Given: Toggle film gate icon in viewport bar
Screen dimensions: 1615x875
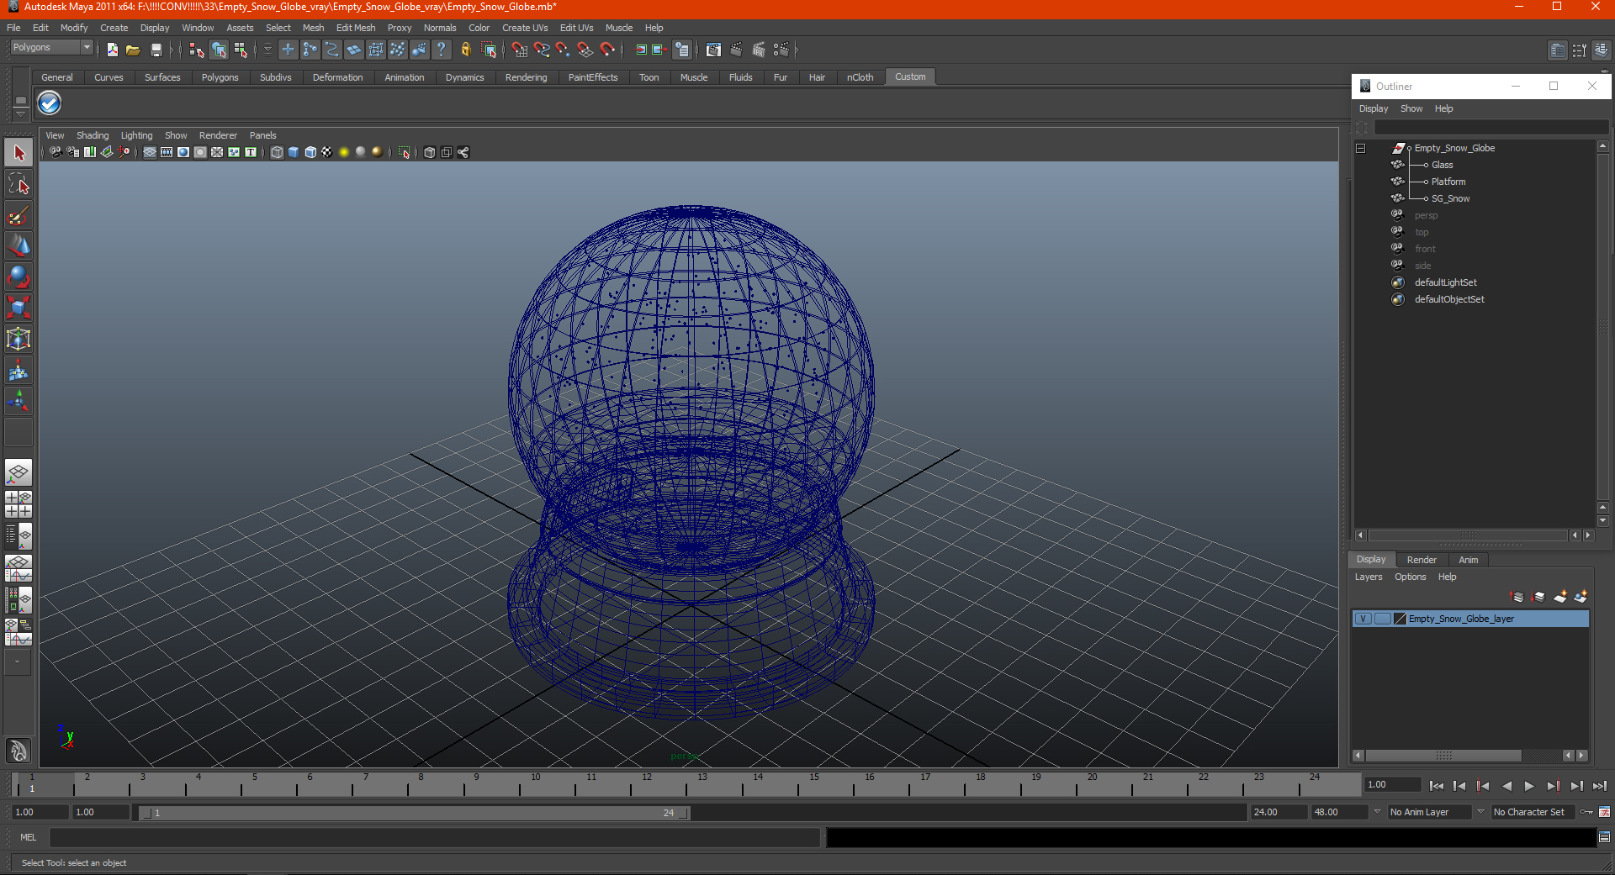Looking at the screenshot, I should (167, 152).
